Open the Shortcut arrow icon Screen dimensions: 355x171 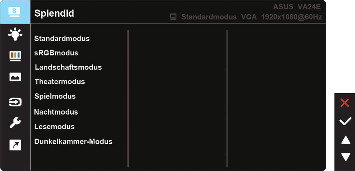coord(15,145)
